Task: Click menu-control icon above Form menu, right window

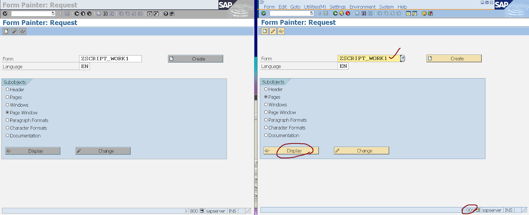Action: coord(262,2)
